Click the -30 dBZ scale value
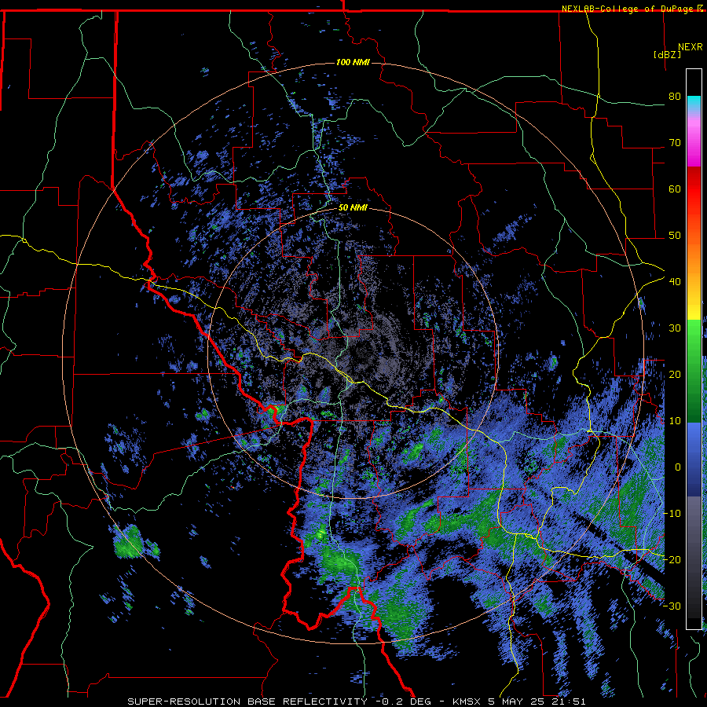The width and height of the screenshot is (707, 707). (672, 606)
